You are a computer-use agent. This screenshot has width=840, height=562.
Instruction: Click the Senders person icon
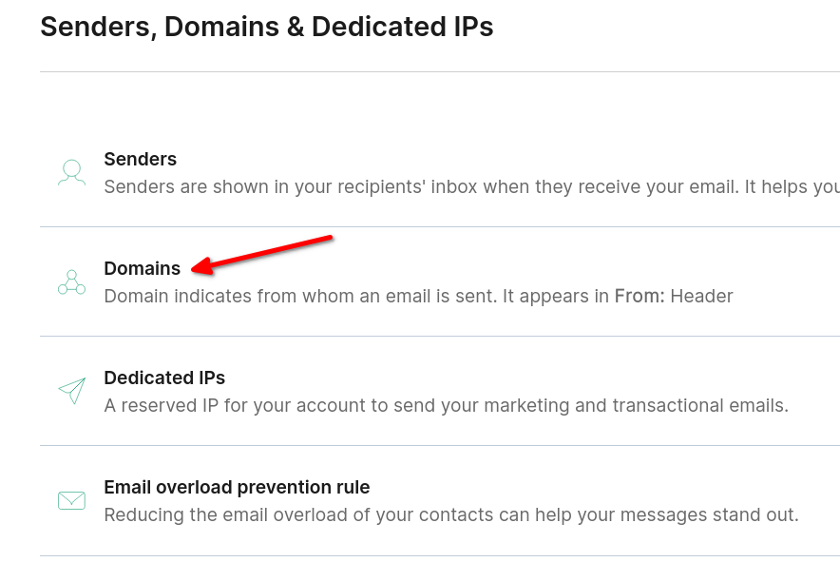coord(72,173)
